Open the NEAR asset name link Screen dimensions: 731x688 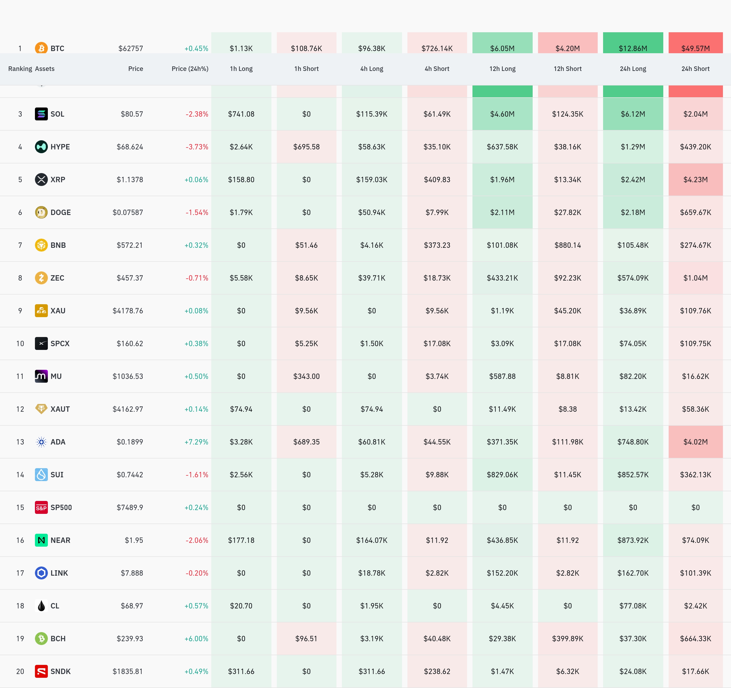tap(60, 540)
